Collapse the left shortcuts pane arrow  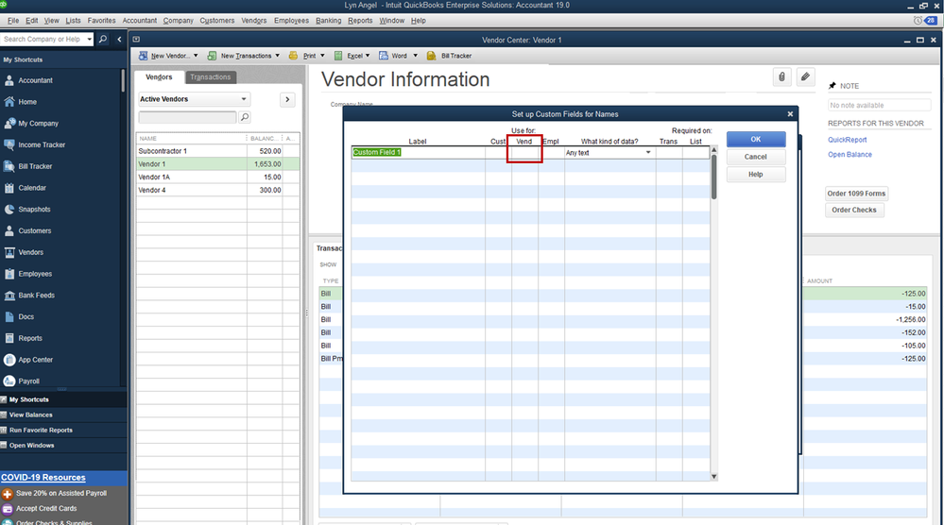coord(119,39)
